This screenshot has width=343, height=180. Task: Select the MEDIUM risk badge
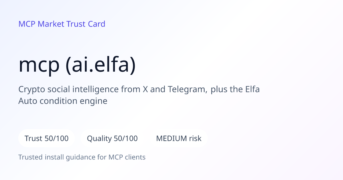coord(179,139)
